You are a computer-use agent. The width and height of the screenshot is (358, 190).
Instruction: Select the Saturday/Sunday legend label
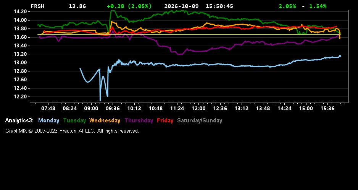(200, 121)
